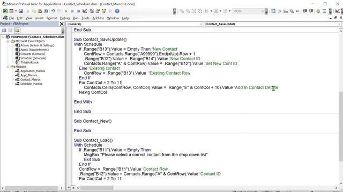The height and width of the screenshot is (192, 343).
Task: Select the Appt_Macros module
Action: click(28, 75)
